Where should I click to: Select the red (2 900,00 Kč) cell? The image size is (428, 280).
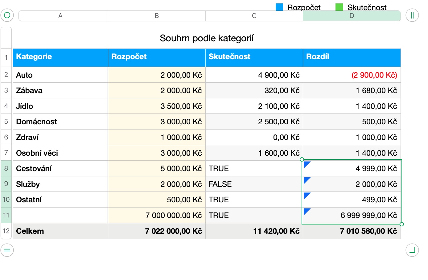tap(352, 75)
